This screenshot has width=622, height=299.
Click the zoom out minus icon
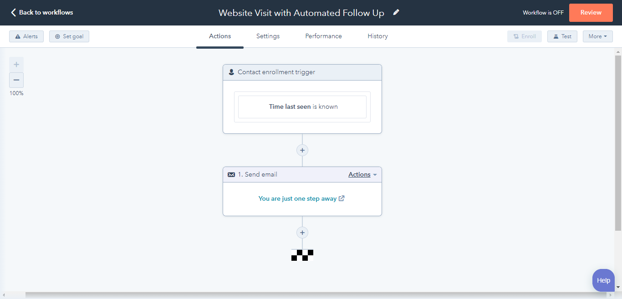pos(16,80)
